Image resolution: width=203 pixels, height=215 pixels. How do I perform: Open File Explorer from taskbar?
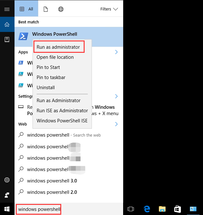[162, 209]
